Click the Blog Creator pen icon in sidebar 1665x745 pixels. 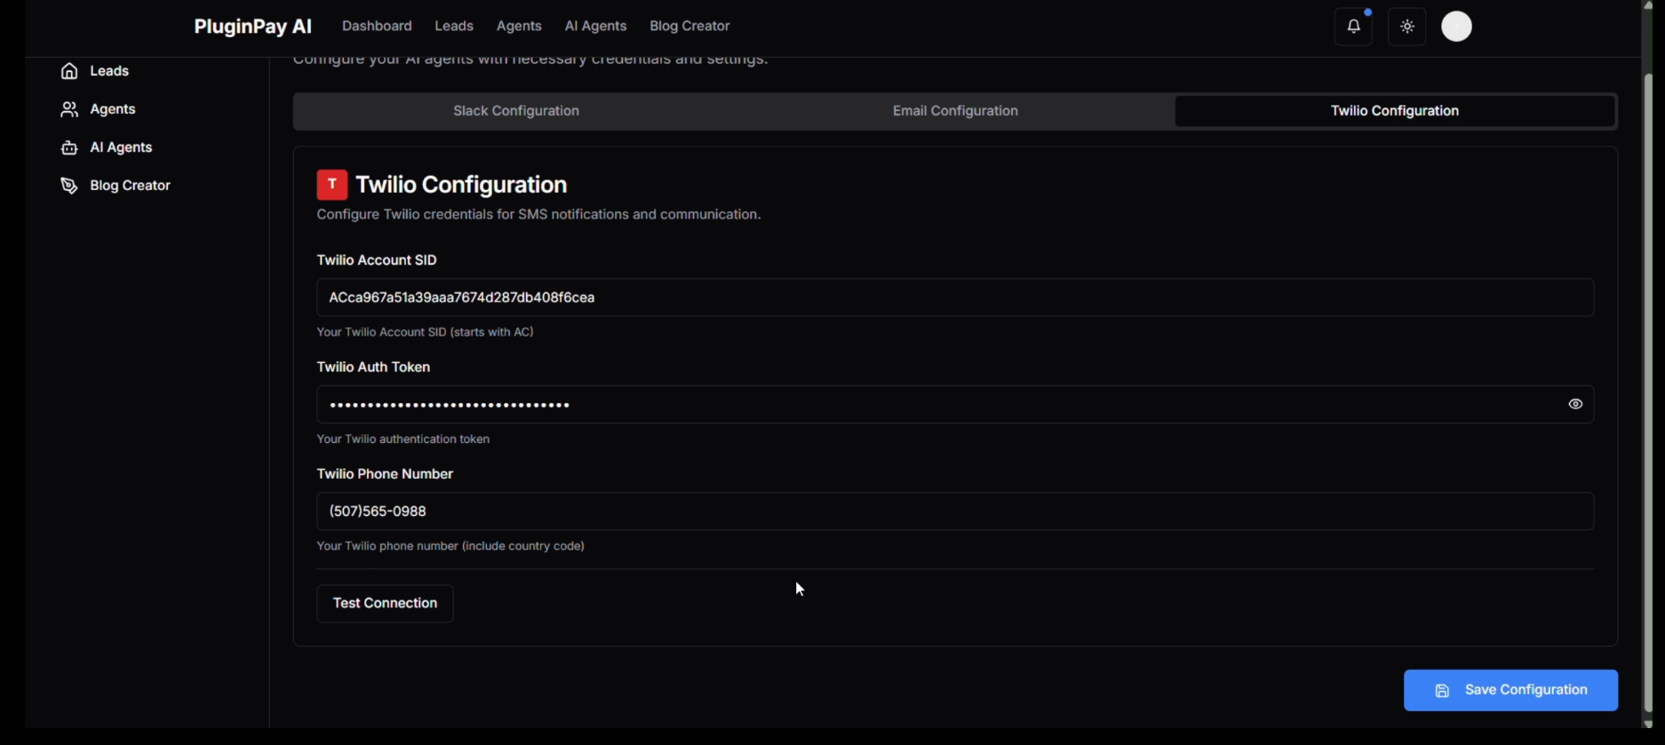point(69,186)
